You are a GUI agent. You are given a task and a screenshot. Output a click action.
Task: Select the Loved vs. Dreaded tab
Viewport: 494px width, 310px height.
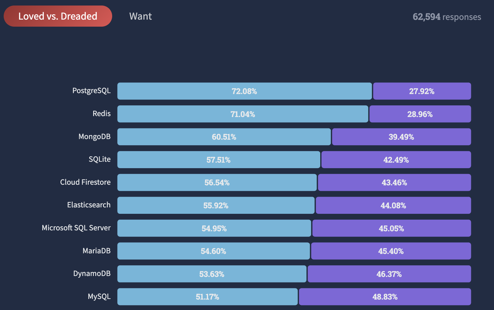pyautogui.click(x=58, y=16)
